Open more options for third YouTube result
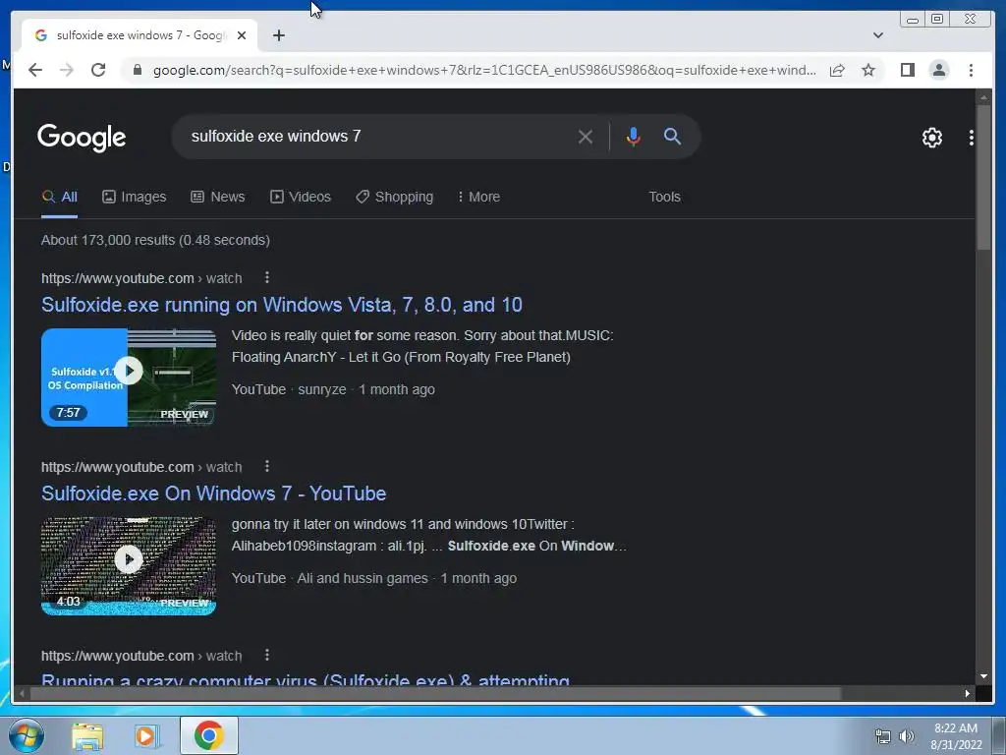This screenshot has width=1006, height=755. click(x=267, y=655)
